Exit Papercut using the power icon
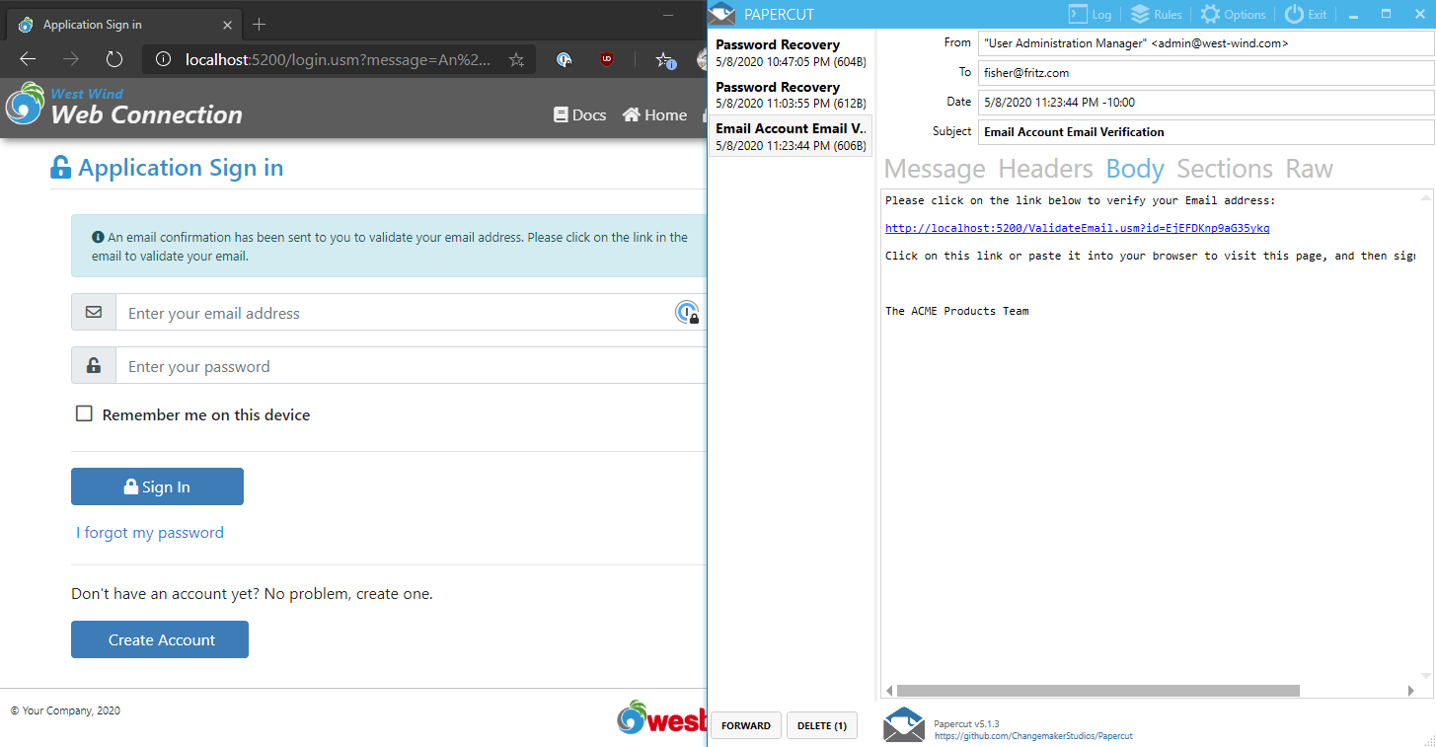1436x747 pixels. tap(1305, 15)
